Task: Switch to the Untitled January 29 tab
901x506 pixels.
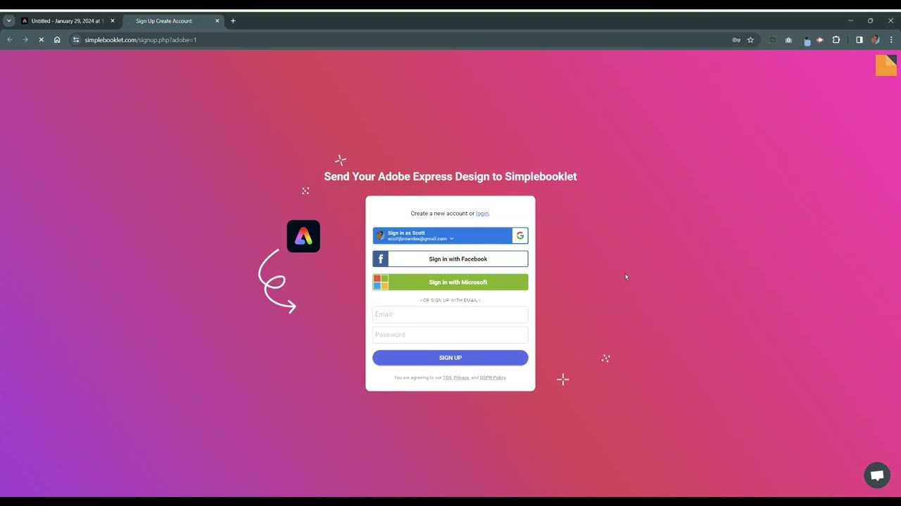Action: point(66,21)
